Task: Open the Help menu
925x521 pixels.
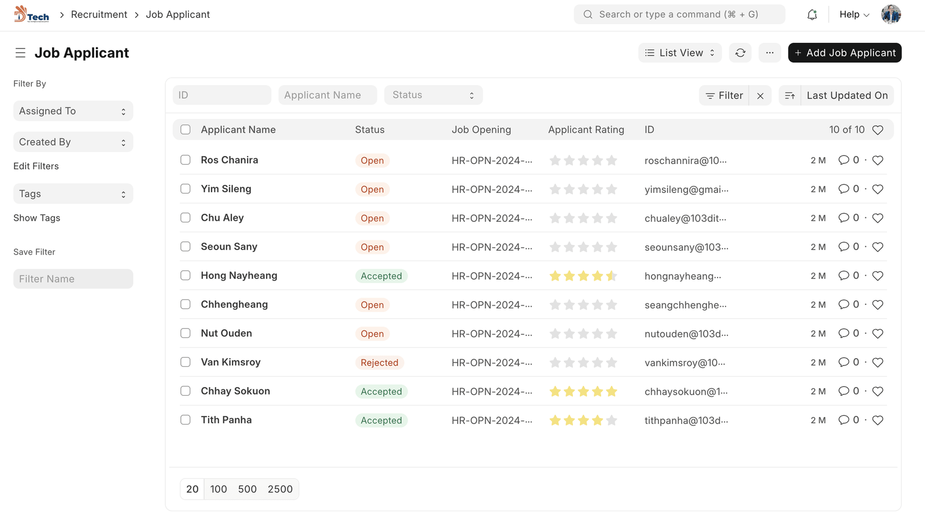Action: (x=854, y=14)
